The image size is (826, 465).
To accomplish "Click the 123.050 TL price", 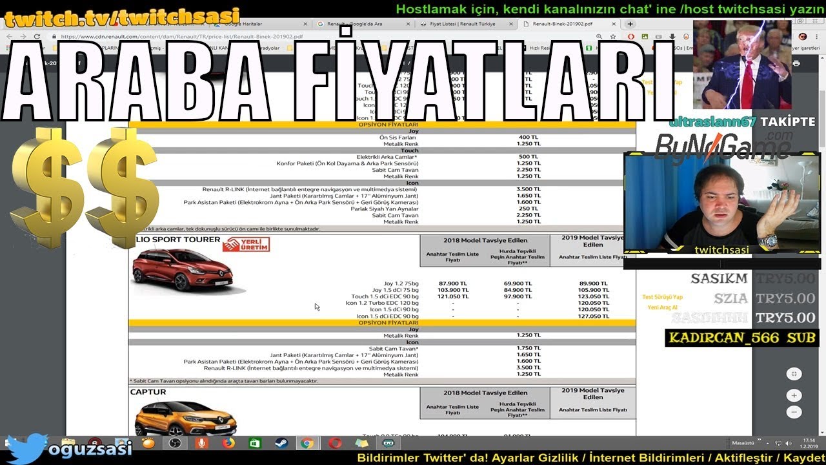I will click(592, 296).
